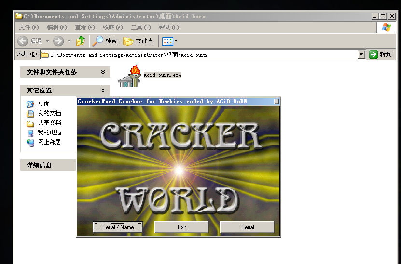This screenshot has height=264, width=401.
Task: Close the CrackersWord Crackme dialog
Action: [277, 101]
